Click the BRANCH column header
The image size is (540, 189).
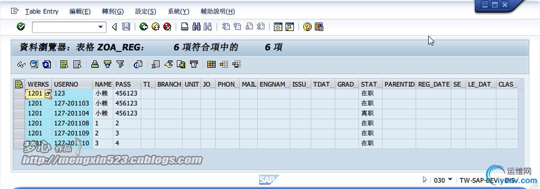pos(168,85)
